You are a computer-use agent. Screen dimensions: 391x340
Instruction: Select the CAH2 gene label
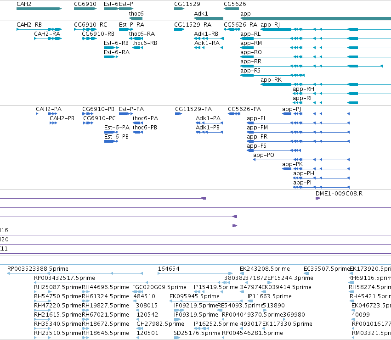click(x=24, y=4)
